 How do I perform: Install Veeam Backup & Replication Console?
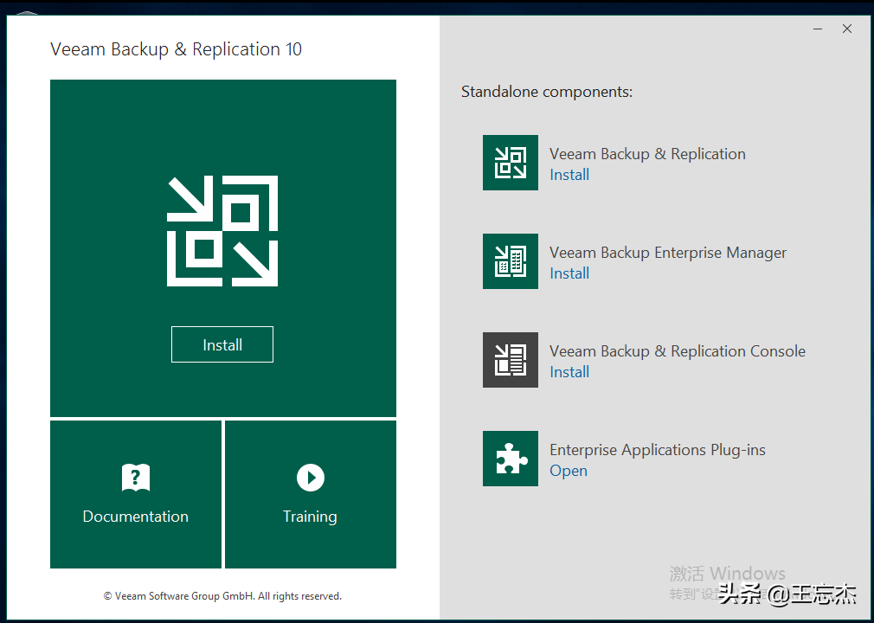pos(569,372)
